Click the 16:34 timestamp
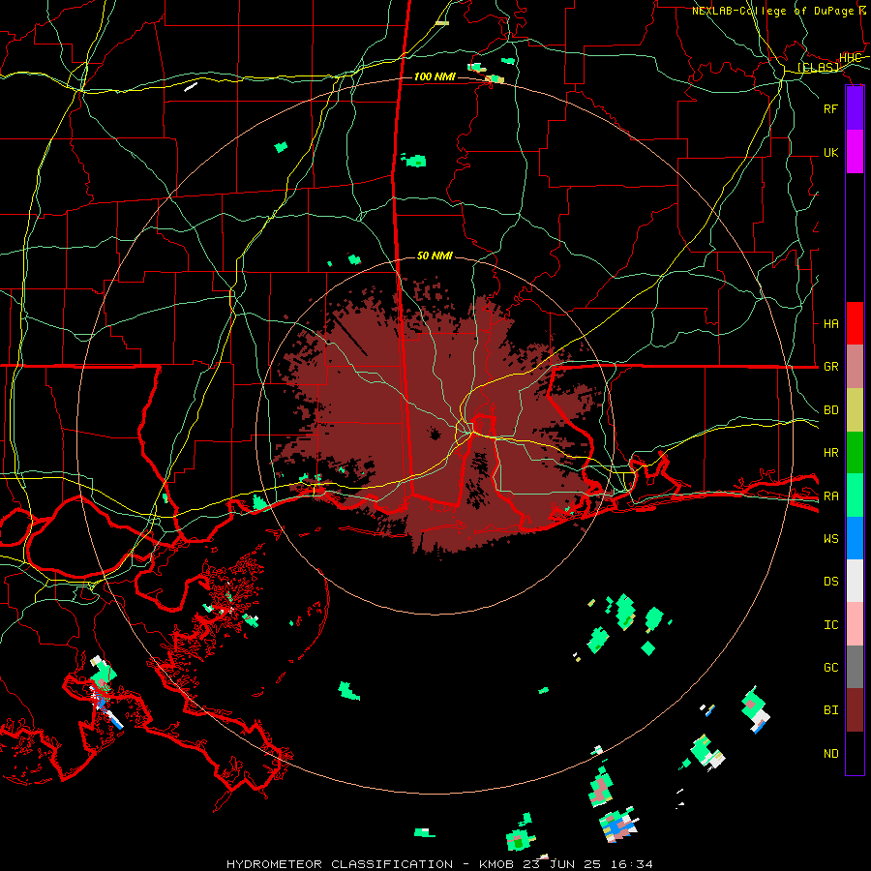Screen dimensions: 871x871 [630, 864]
